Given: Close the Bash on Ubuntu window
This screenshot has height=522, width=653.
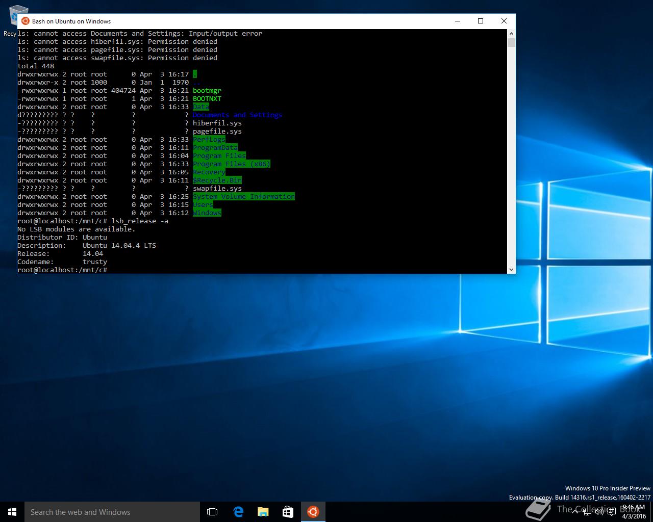Looking at the screenshot, I should (x=504, y=21).
